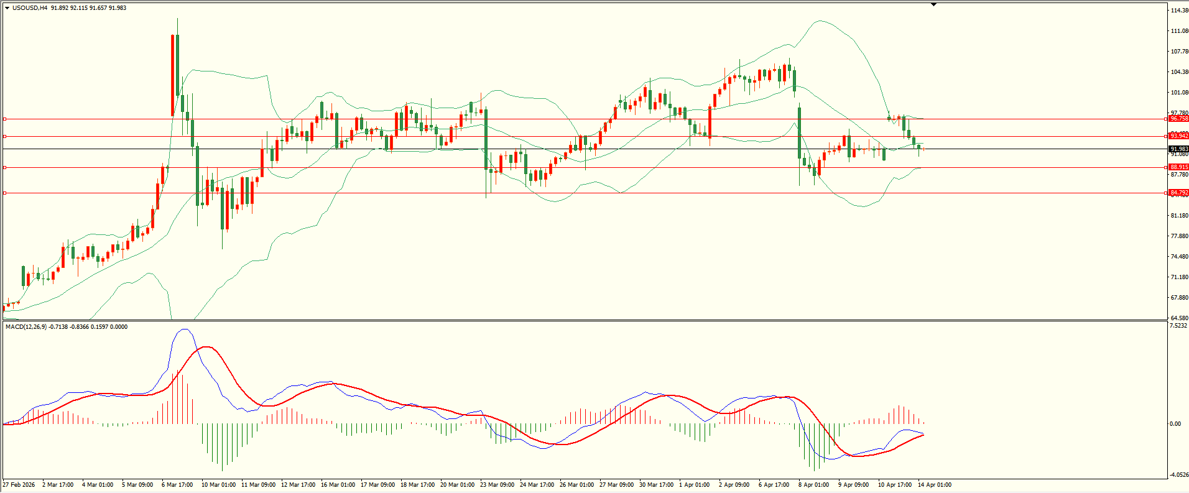Select left handle of the 96.758 line

click(x=5, y=119)
